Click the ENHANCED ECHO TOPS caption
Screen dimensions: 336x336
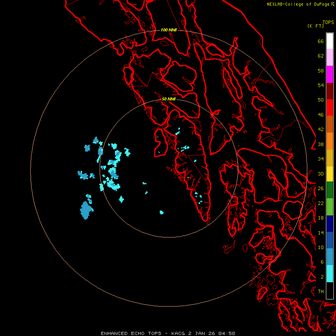pyautogui.click(x=131, y=333)
